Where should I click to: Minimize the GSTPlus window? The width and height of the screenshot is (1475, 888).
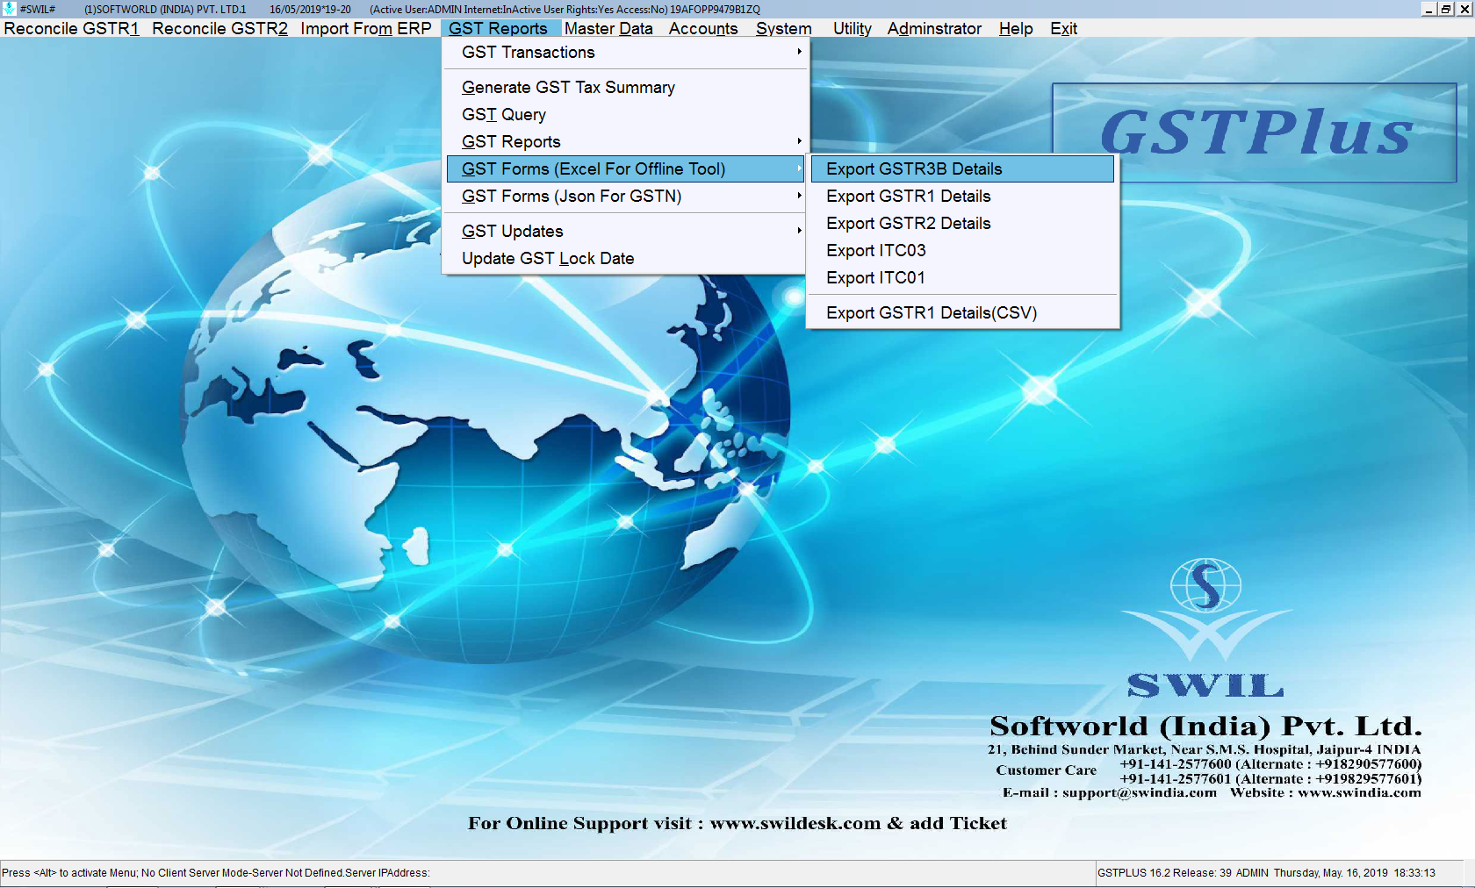(x=1428, y=9)
